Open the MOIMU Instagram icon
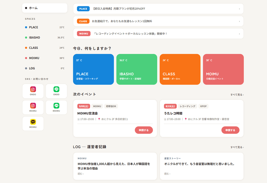The height and width of the screenshot is (183, 267). click(x=33, y=106)
